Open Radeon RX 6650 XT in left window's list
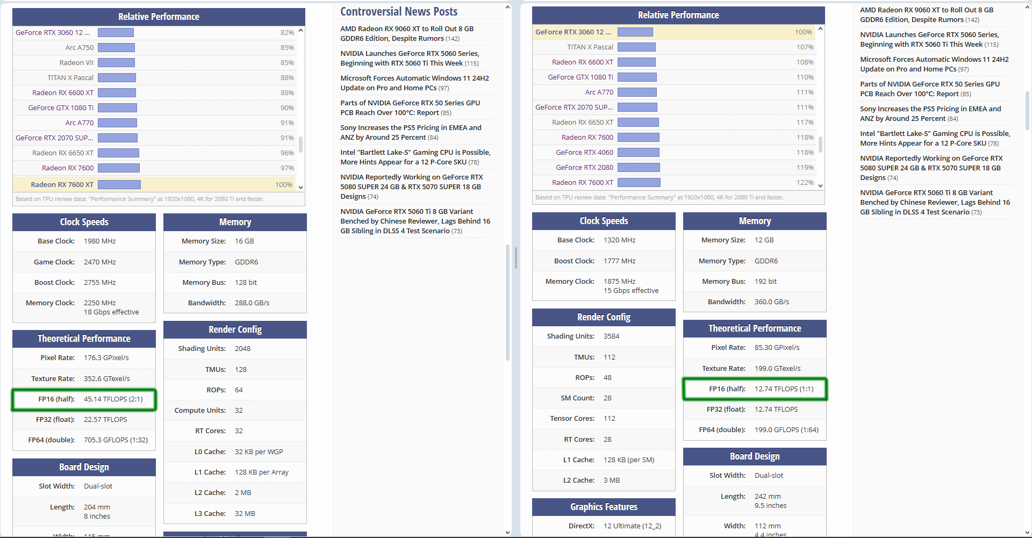This screenshot has height=538, width=1032. click(63, 153)
